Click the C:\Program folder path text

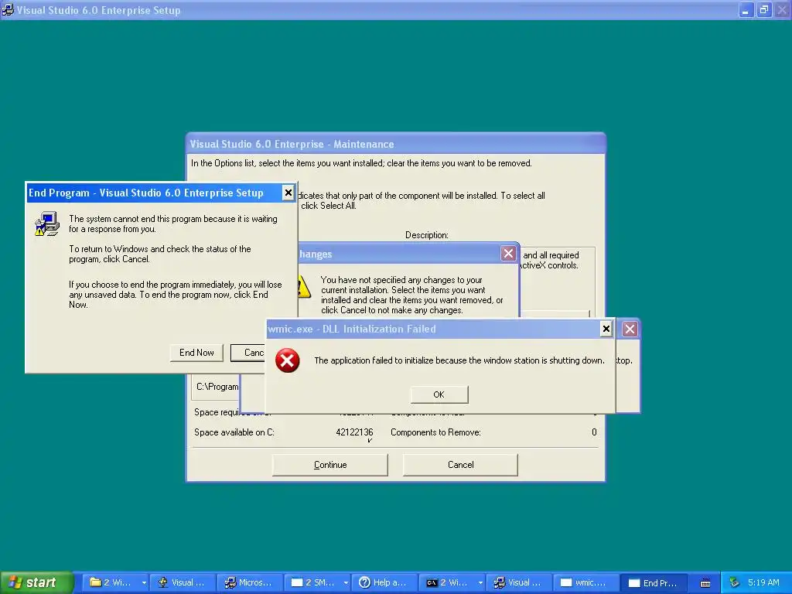[x=217, y=387]
